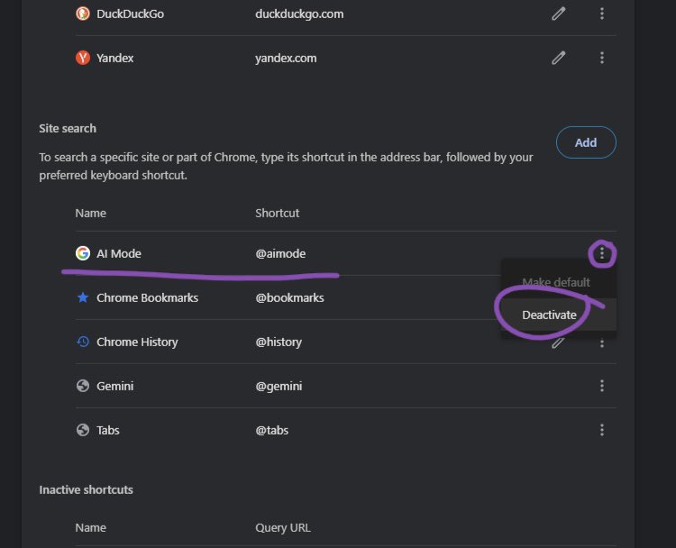Image resolution: width=676 pixels, height=548 pixels.
Task: Click the Name header under Inactive shortcuts
Action: (x=90, y=528)
